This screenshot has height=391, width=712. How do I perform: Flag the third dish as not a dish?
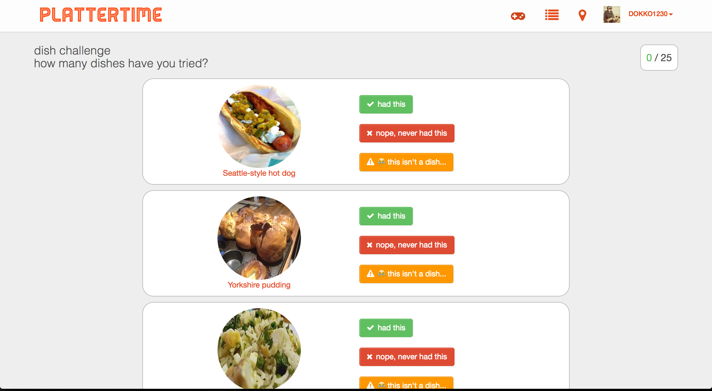point(406,385)
